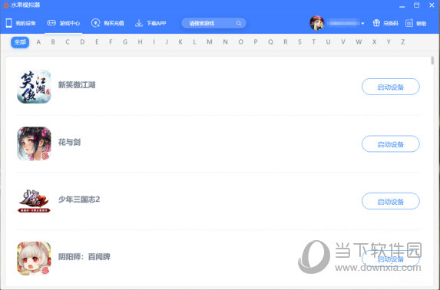The width and height of the screenshot is (440, 290).
Task: Filter games by letter O
Action: (x=241, y=42)
